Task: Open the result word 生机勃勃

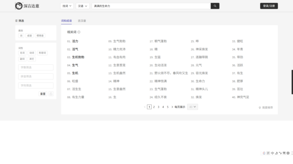Action: tap(78, 57)
